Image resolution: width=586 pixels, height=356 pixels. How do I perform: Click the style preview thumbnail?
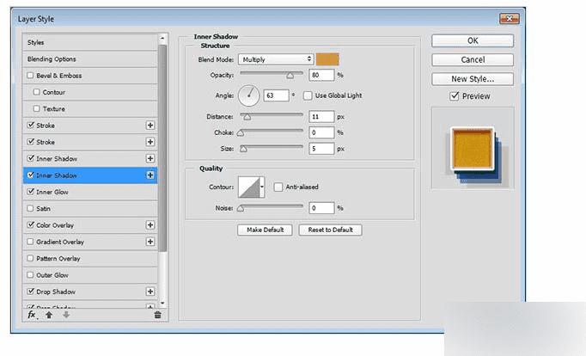[473, 148]
